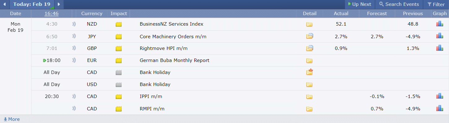Select IPPI m/m event name
449x123 pixels.
tap(151, 96)
